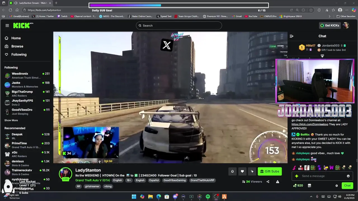Open File Explorer in the taskbar

click(x=150, y=197)
